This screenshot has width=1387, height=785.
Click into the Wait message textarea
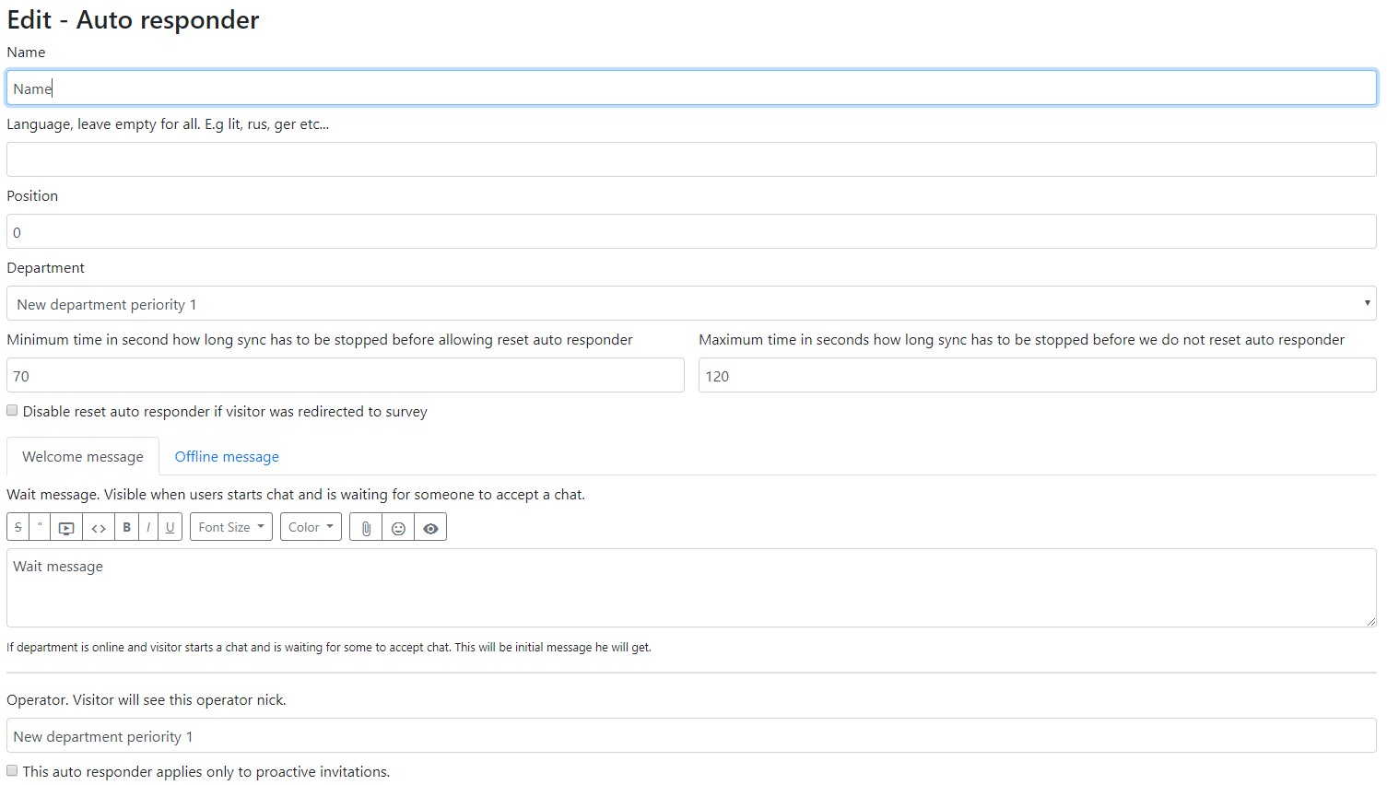pyautogui.click(x=691, y=588)
